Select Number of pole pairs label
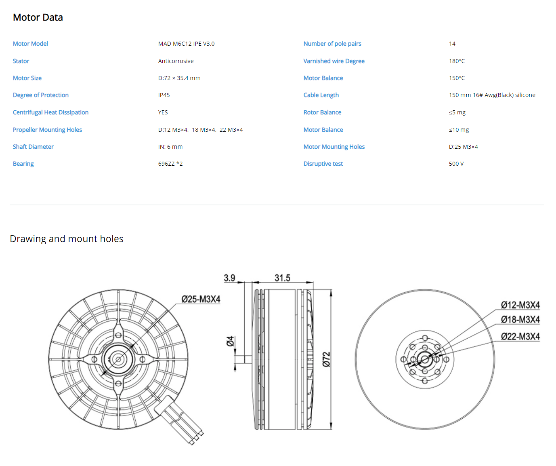This screenshot has height=466, width=556. [332, 44]
